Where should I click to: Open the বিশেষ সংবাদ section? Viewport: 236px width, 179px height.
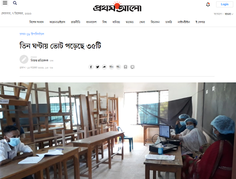pyautogui.click(x=37, y=22)
